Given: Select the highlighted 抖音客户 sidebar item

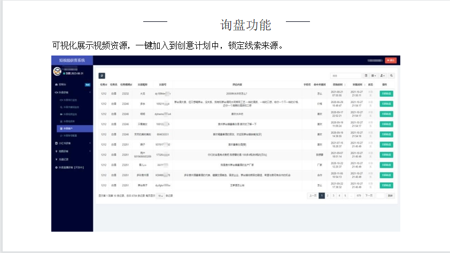Looking at the screenshot, I should (75, 128).
